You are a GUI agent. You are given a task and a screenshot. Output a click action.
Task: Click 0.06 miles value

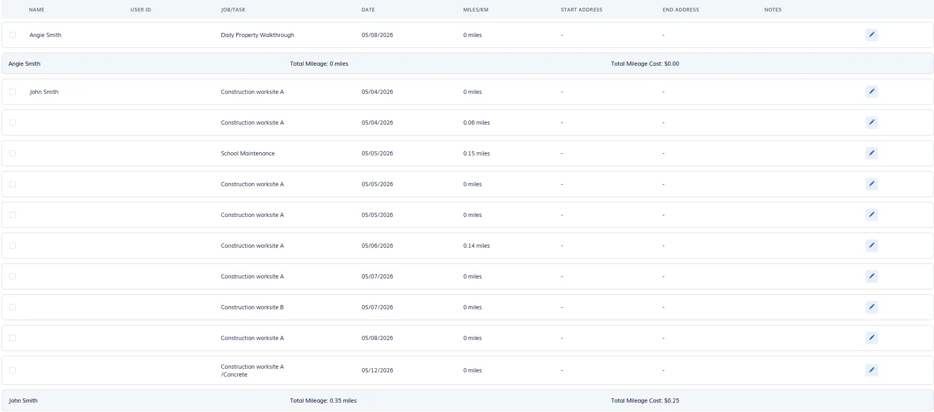tap(476, 123)
